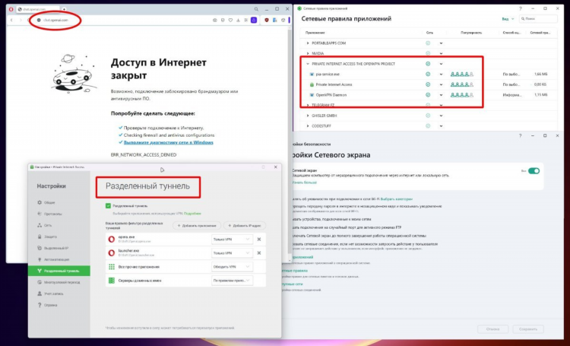Click network allow status icon for OpenVPN Daemon

click(x=428, y=95)
